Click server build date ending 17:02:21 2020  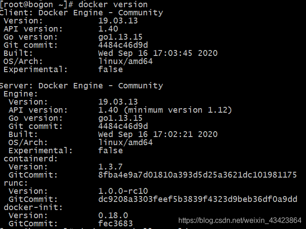(x=158, y=134)
